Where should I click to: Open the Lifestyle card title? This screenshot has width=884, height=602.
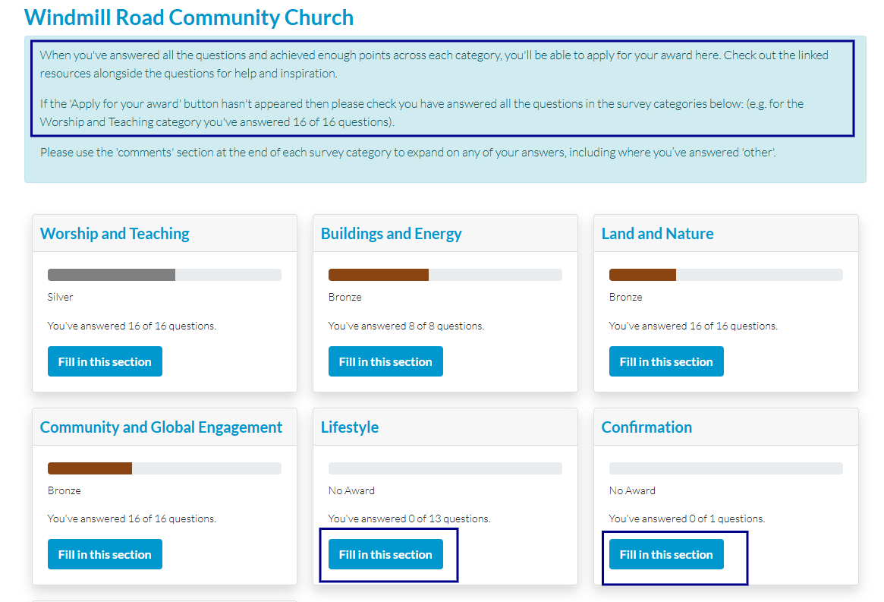[x=350, y=427]
